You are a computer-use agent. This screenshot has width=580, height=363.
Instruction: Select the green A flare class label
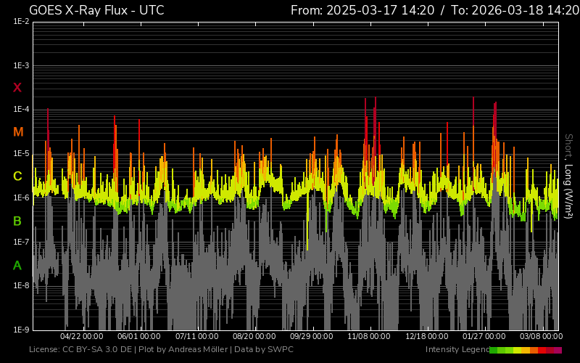[17, 265]
